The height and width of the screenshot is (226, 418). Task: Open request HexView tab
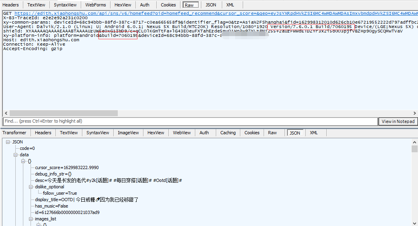[123, 5]
